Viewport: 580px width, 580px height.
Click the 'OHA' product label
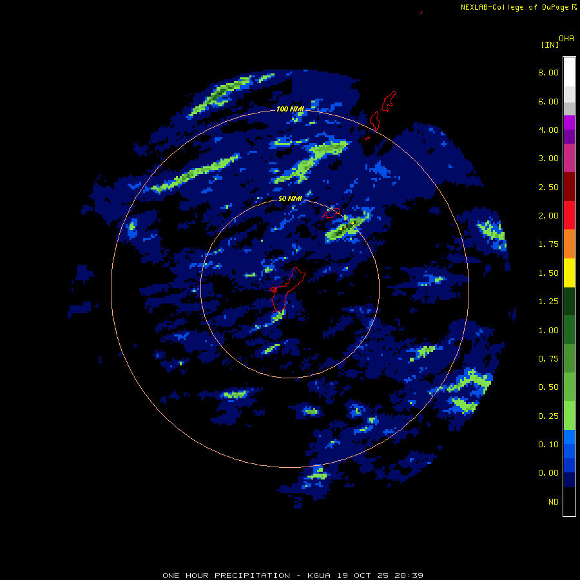[566, 39]
